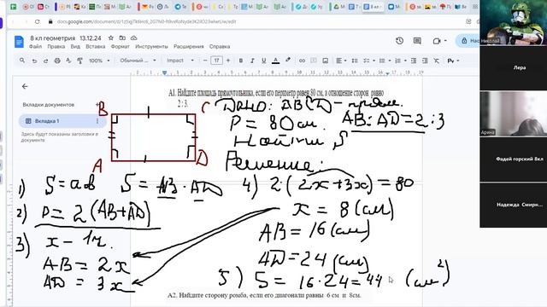Open the Инструменты menu
547x307 pixels.
(x=152, y=46)
